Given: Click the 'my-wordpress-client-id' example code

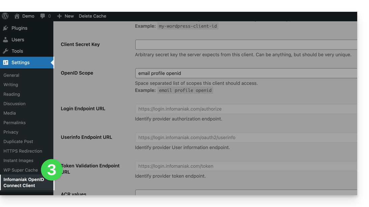Looking at the screenshot, I should [188, 26].
